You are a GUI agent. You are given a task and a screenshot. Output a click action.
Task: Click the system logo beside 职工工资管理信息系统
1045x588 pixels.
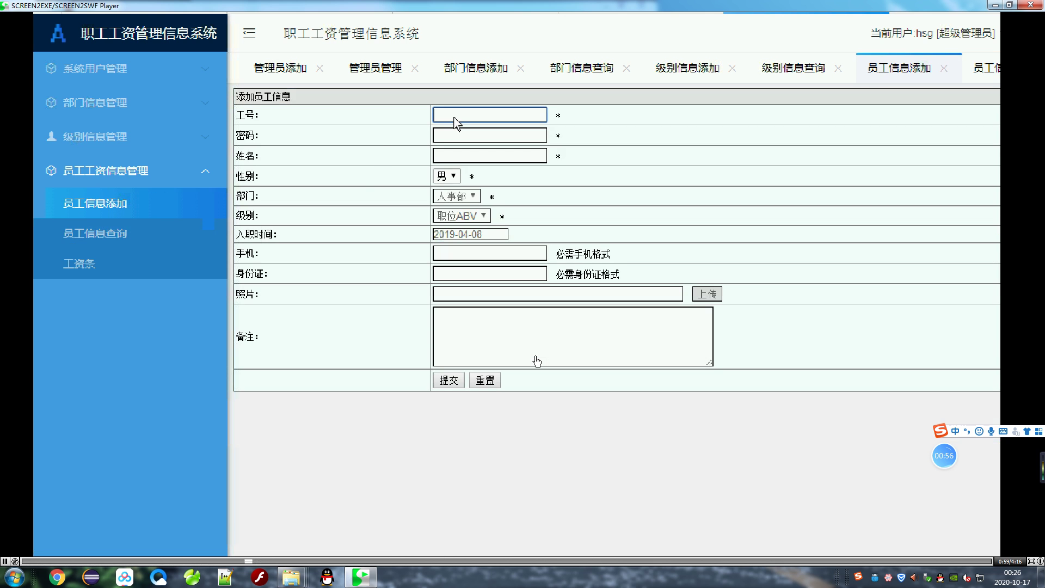tap(58, 33)
